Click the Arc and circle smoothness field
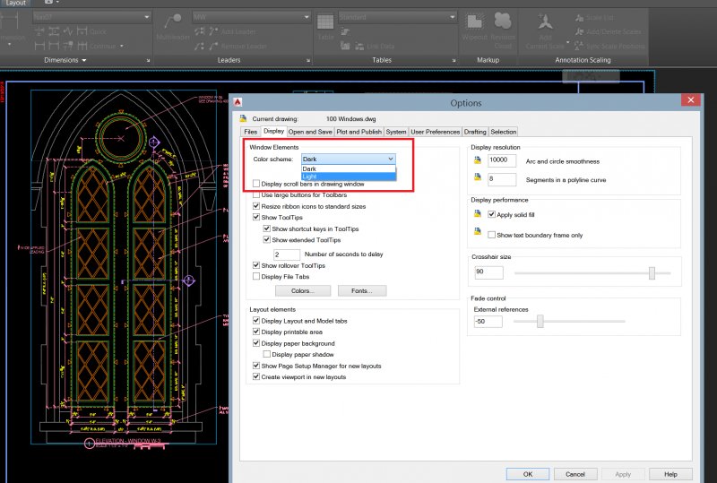The height and width of the screenshot is (483, 717). click(x=504, y=160)
